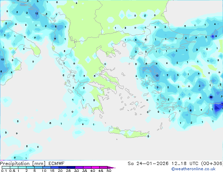Click the 1–2 mm legend color swatch
This screenshot has width=223, height=172.
pos(22,167)
